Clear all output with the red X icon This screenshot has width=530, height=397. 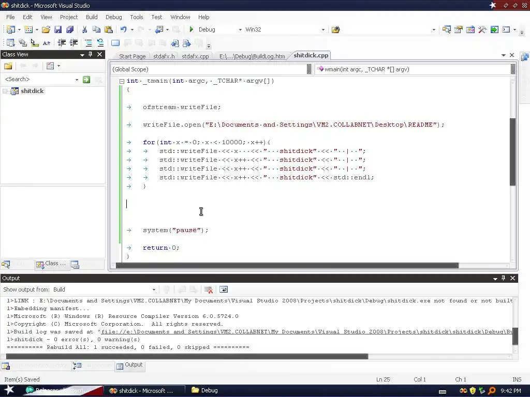point(209,289)
